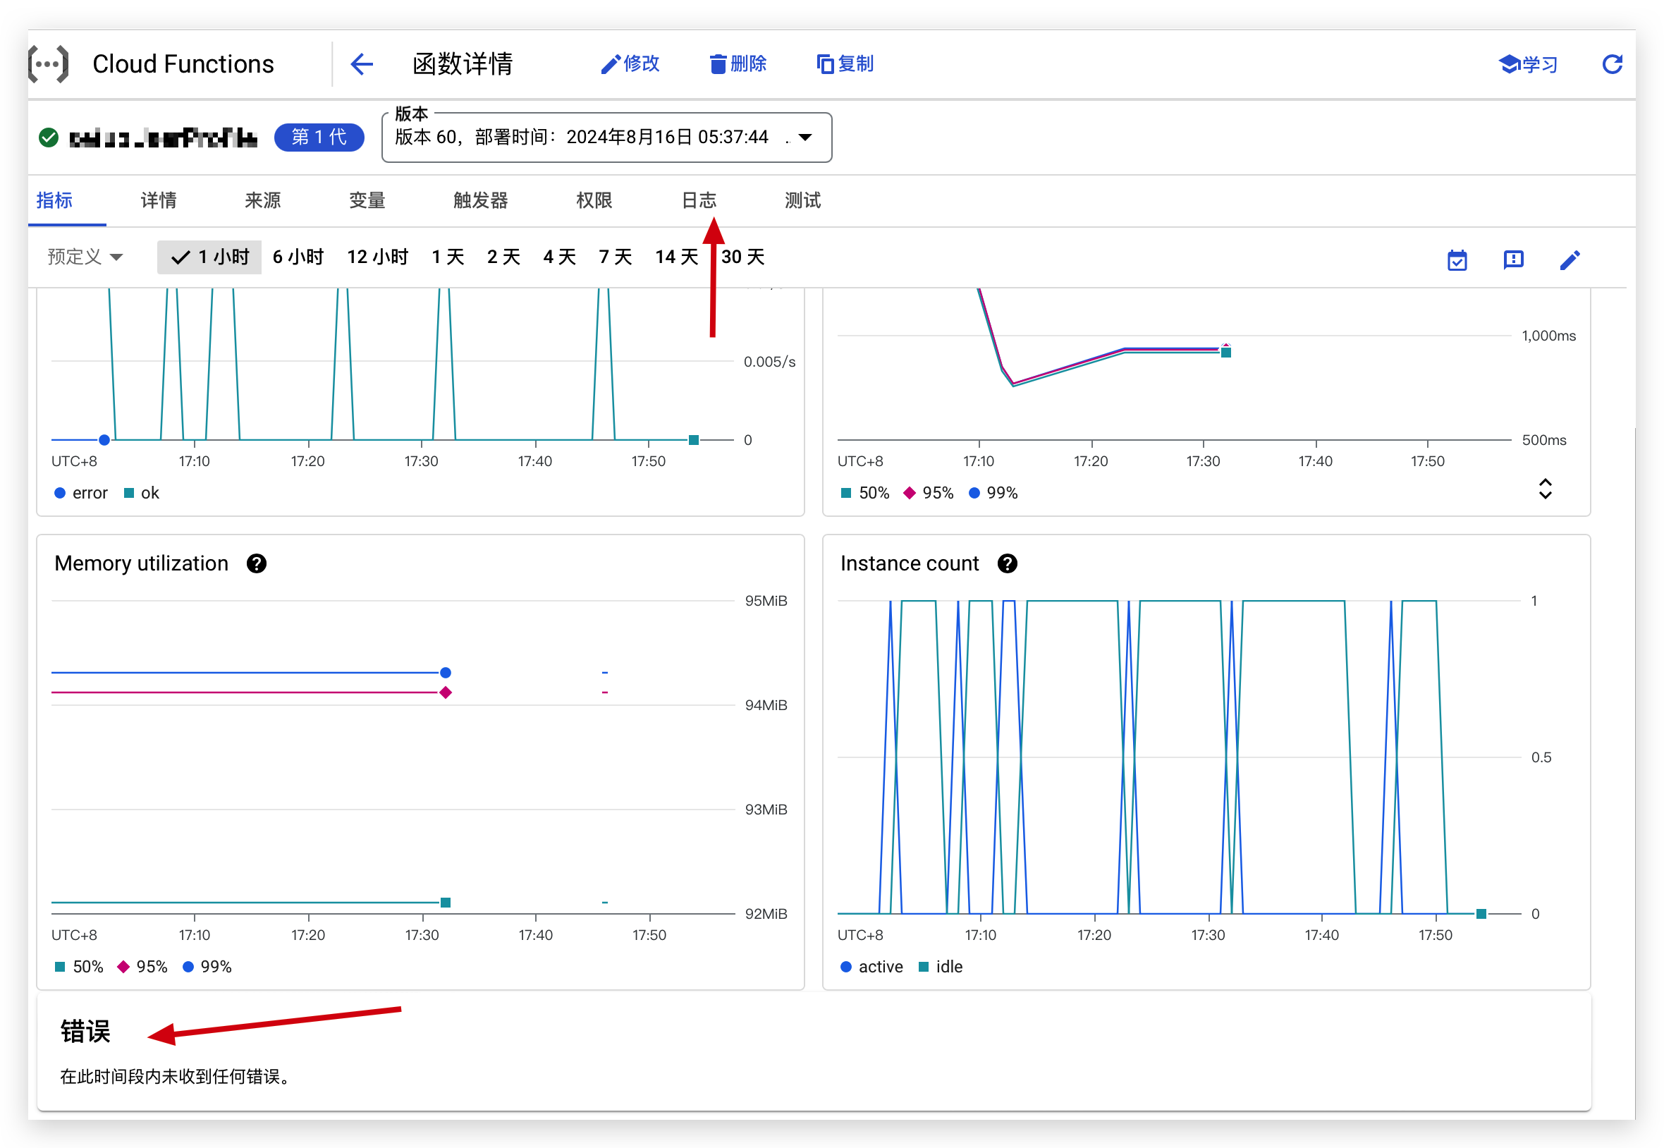Click the 修改 edit button

click(x=630, y=64)
